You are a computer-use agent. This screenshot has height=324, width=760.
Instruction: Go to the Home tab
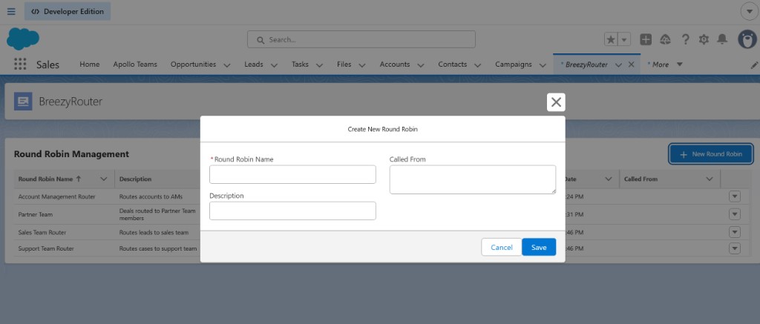(x=90, y=65)
